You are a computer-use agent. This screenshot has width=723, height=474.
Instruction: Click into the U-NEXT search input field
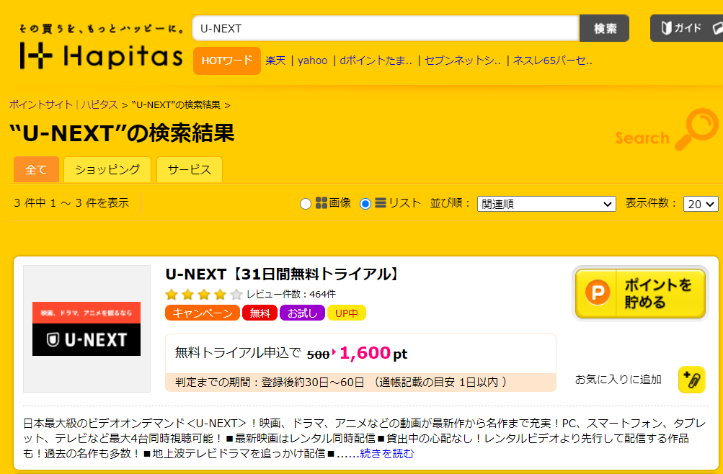click(386, 28)
